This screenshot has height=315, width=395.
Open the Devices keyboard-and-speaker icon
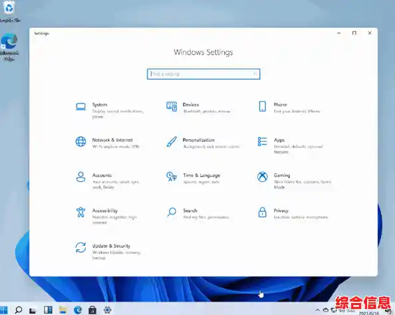(x=172, y=106)
